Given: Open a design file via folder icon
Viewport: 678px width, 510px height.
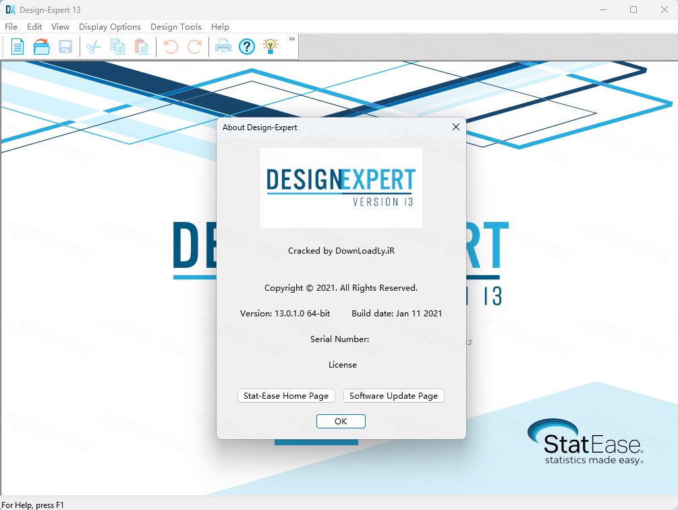Looking at the screenshot, I should [42, 47].
